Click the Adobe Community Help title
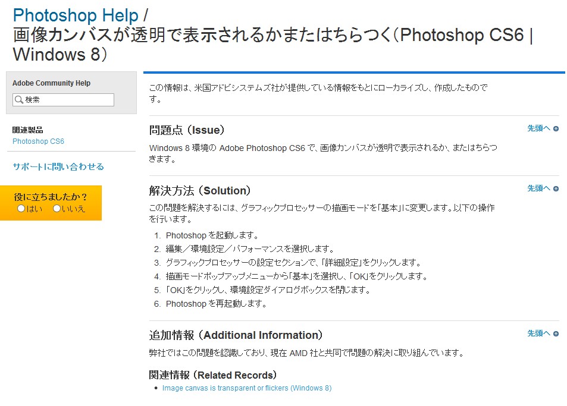 tap(51, 83)
